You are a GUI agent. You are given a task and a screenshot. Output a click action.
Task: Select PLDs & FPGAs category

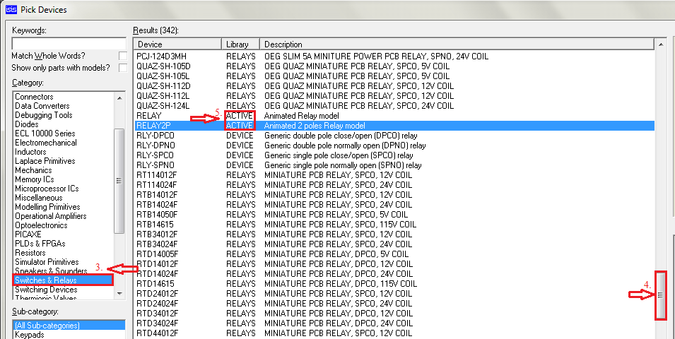coord(40,244)
